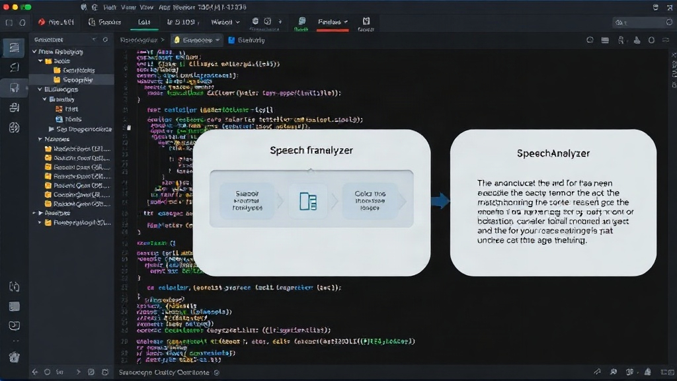Click the settings icon at bottom of left sidebar
This screenshot has width=677, height=381.
[x=14, y=357]
